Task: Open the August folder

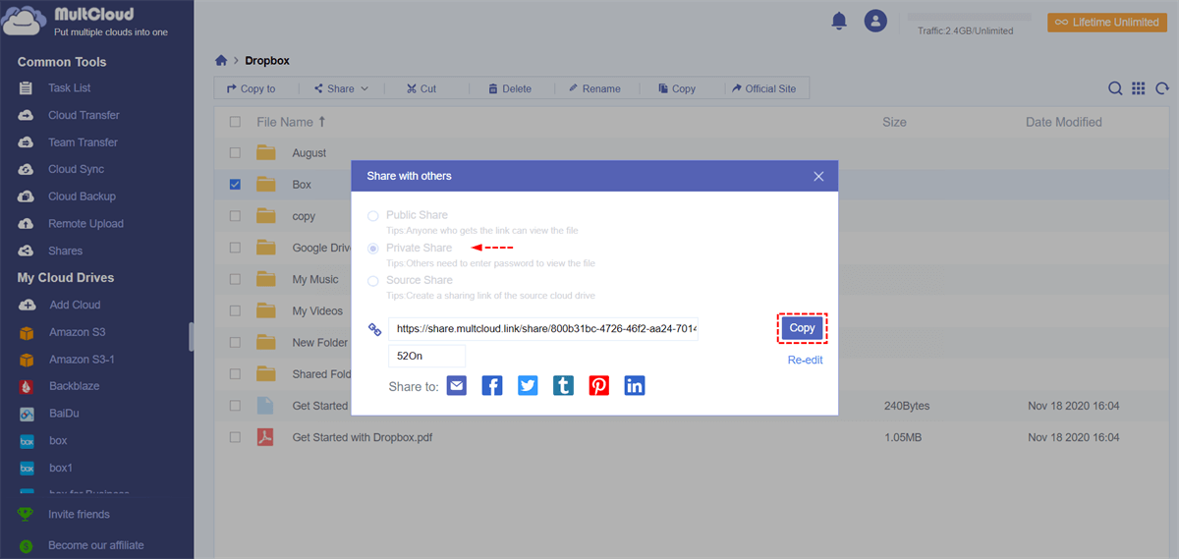Action: coord(309,153)
